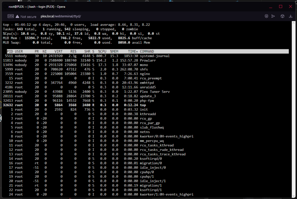Click PID 32632 in the bold top row

pos(8,105)
